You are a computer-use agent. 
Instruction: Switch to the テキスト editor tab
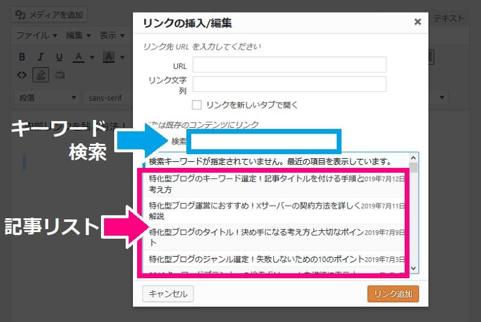[449, 19]
